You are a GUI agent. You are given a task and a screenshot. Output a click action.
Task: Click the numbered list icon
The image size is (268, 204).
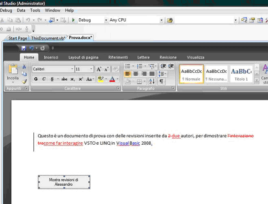pos(139,66)
